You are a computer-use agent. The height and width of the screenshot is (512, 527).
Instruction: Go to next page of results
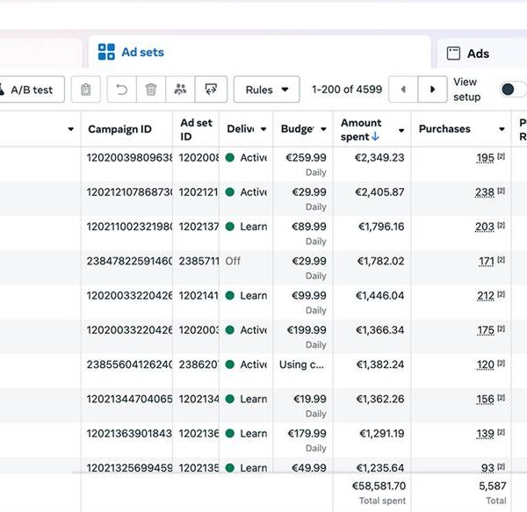click(x=432, y=90)
